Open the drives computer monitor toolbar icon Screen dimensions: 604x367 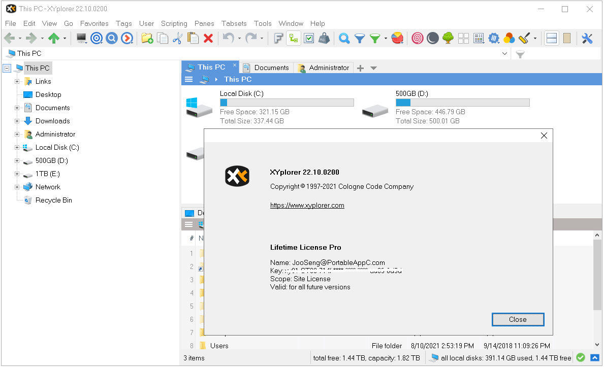coord(81,38)
